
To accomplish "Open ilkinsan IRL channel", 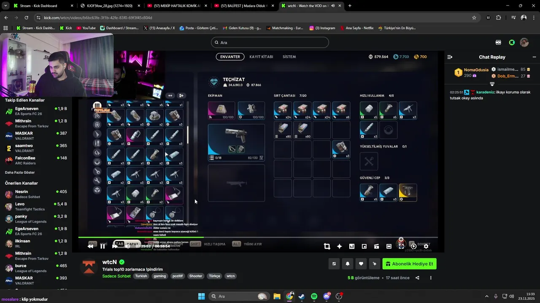I will coord(36,244).
